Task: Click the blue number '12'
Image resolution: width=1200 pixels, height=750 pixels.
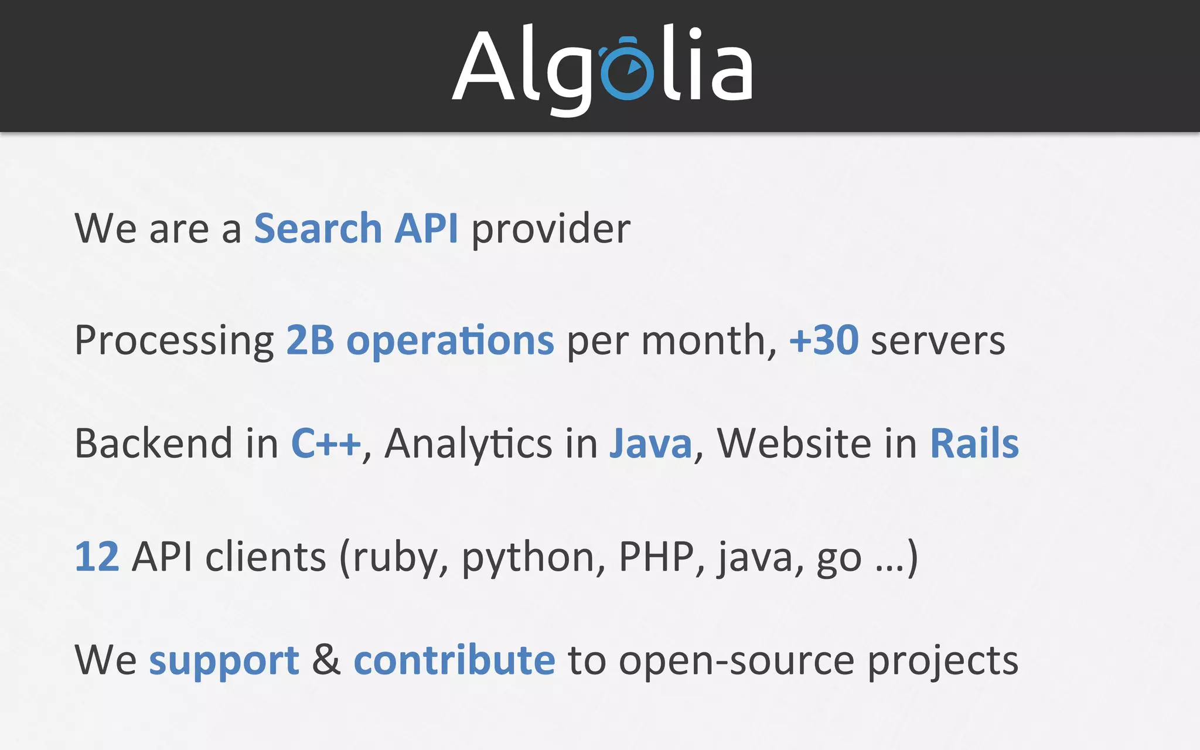Action: pos(97,556)
